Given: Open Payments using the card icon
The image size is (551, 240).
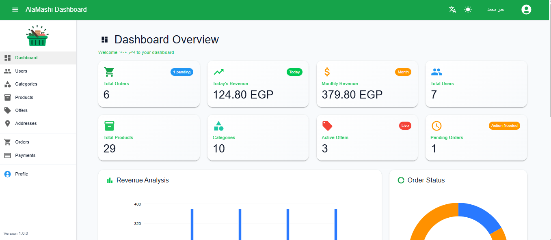Looking at the screenshot, I should (8, 155).
